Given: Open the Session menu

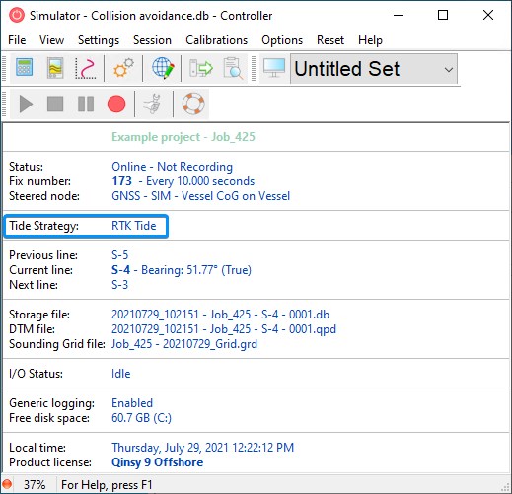Looking at the screenshot, I should click(152, 40).
